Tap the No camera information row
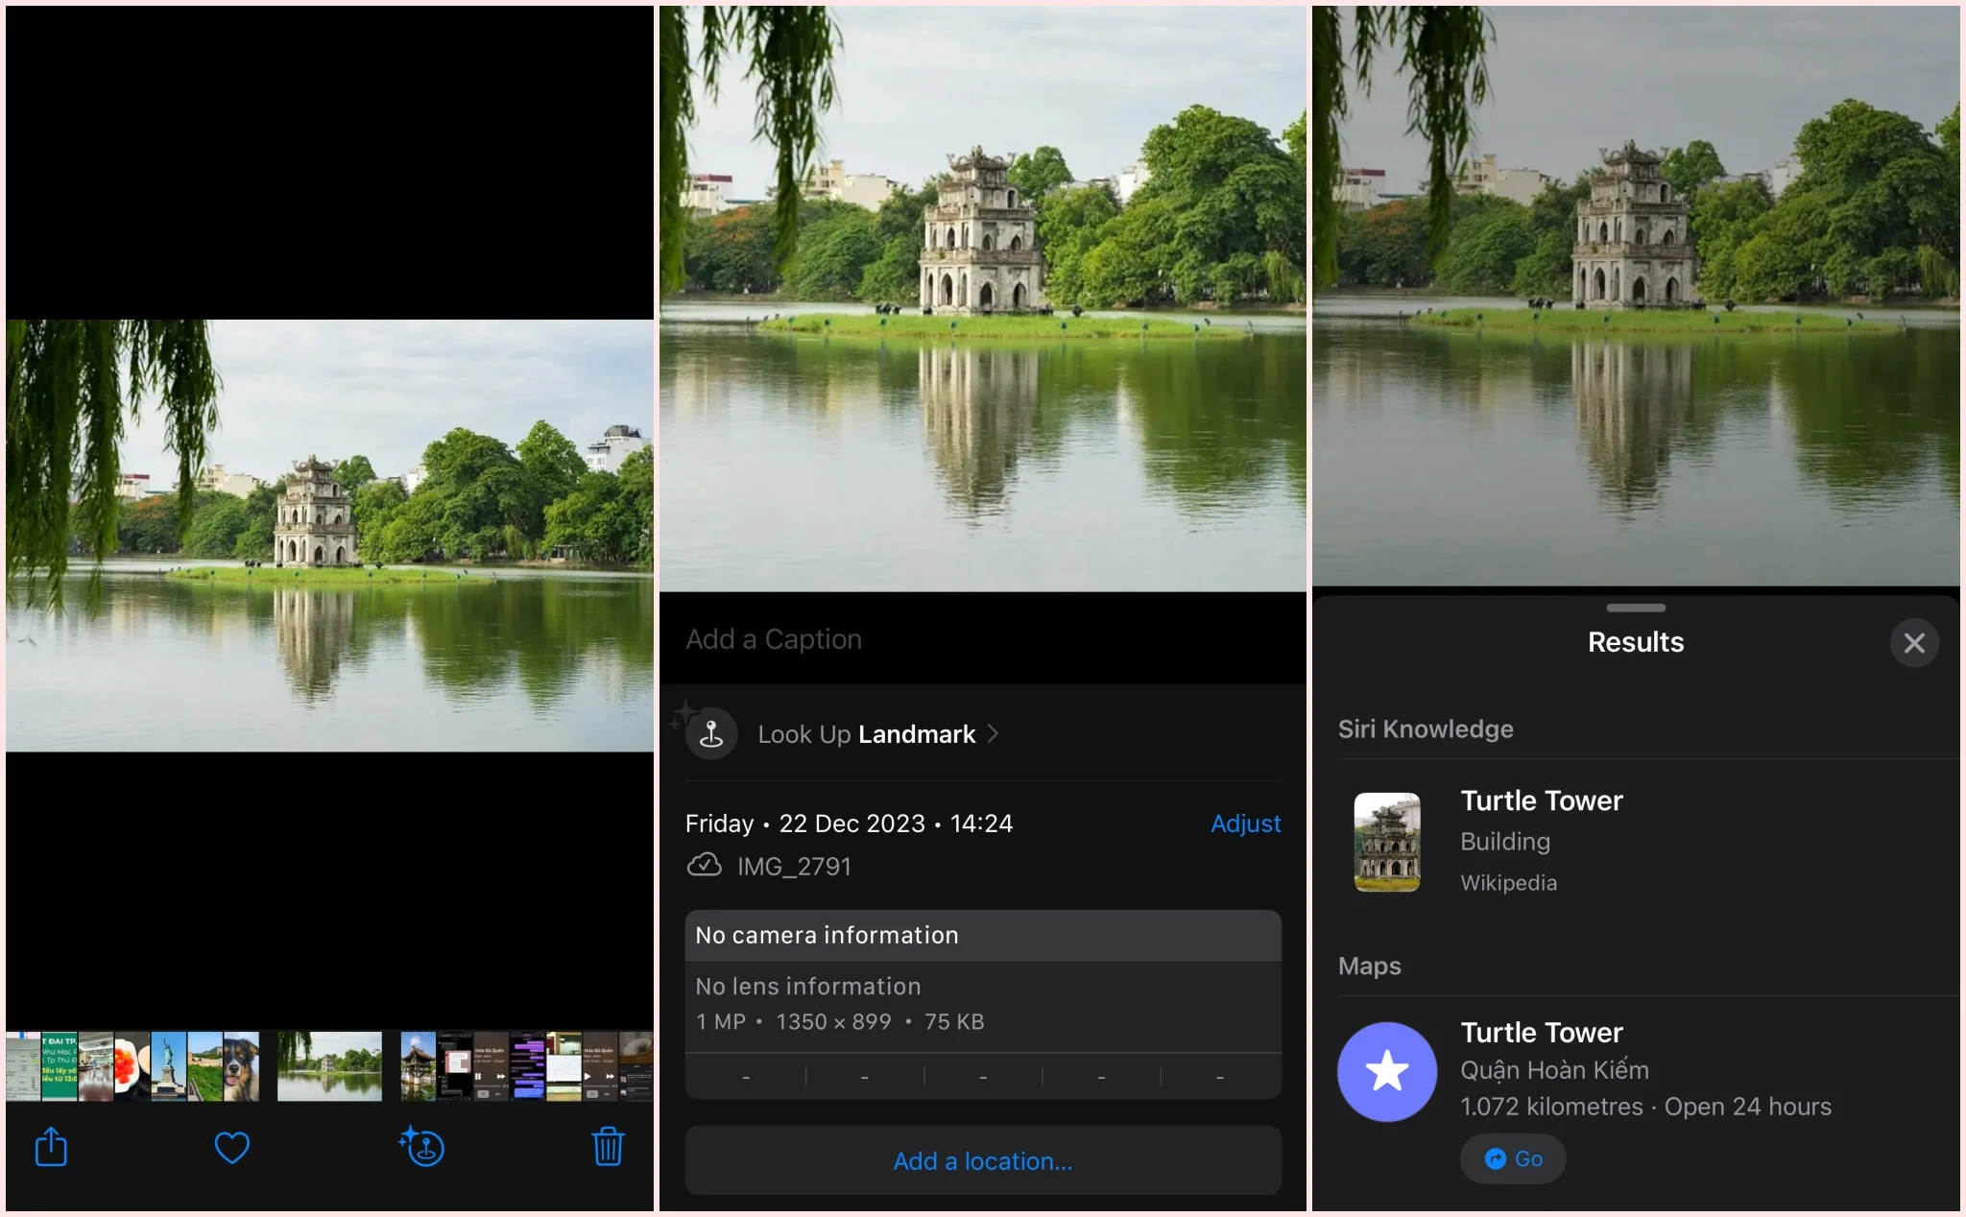 click(983, 935)
